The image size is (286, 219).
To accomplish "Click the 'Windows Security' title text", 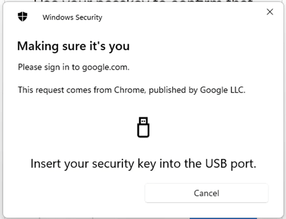I will click(72, 17).
